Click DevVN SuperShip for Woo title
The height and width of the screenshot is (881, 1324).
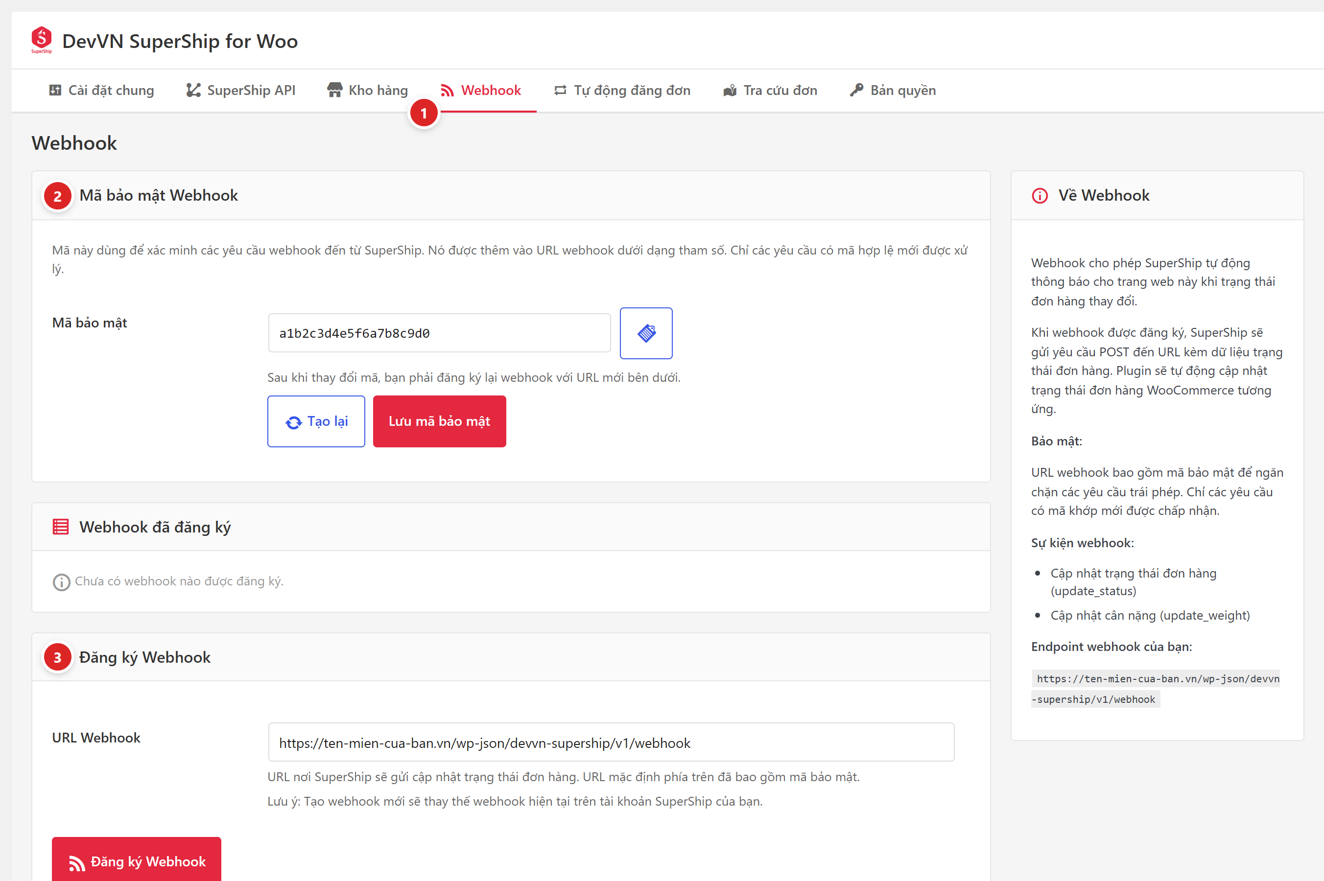coord(180,41)
